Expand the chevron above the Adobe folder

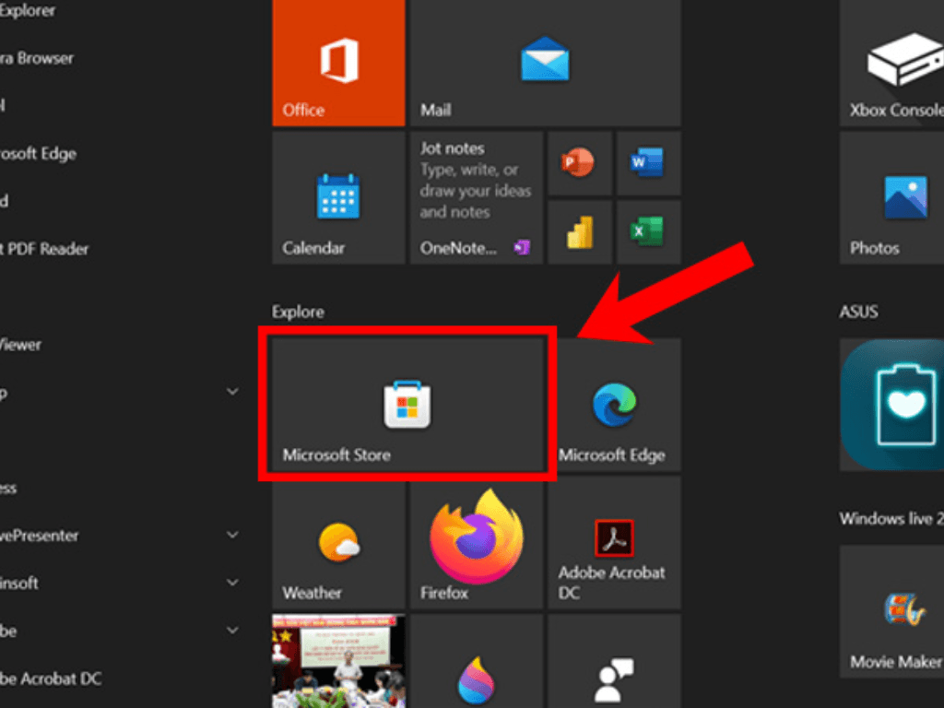(x=232, y=583)
